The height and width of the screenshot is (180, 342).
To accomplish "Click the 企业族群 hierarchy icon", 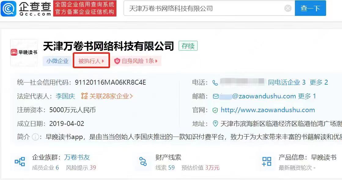I will (20, 162).
